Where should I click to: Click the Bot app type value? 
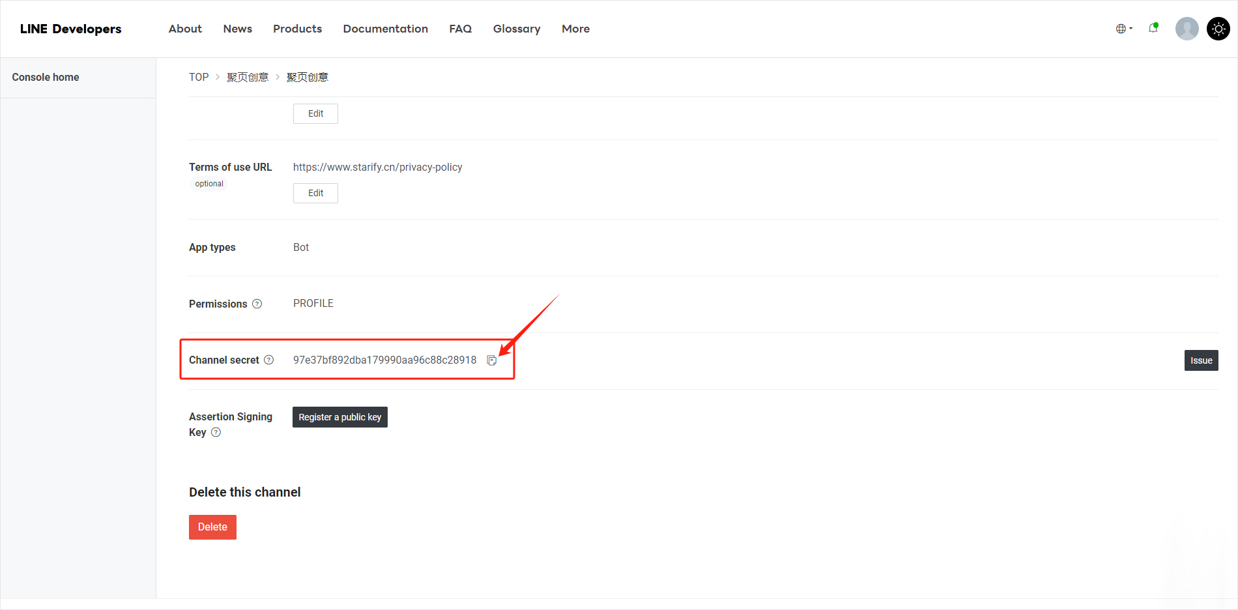pos(301,247)
